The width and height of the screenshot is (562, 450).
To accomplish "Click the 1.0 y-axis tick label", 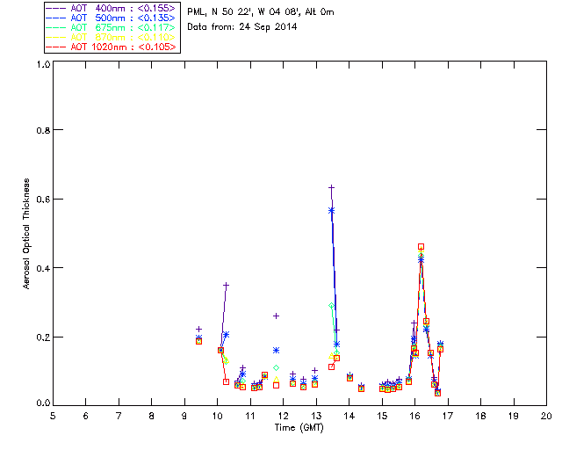I will point(43,64).
